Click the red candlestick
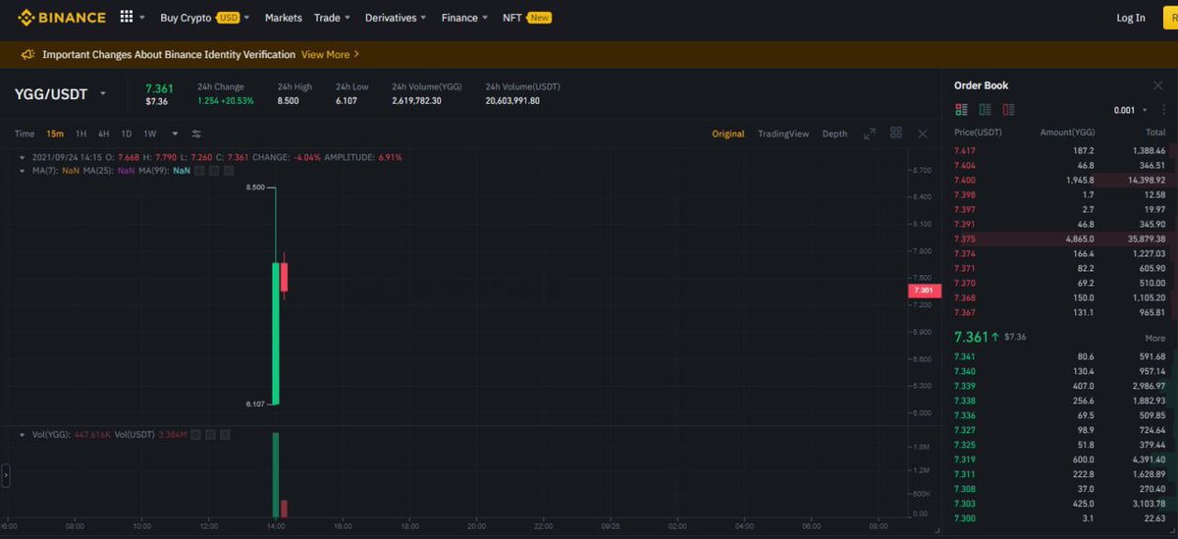 pos(285,277)
